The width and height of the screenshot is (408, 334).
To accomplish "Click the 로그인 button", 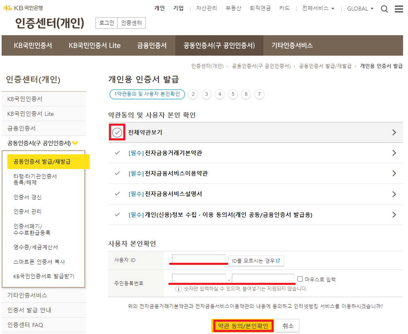I will 107,23.
